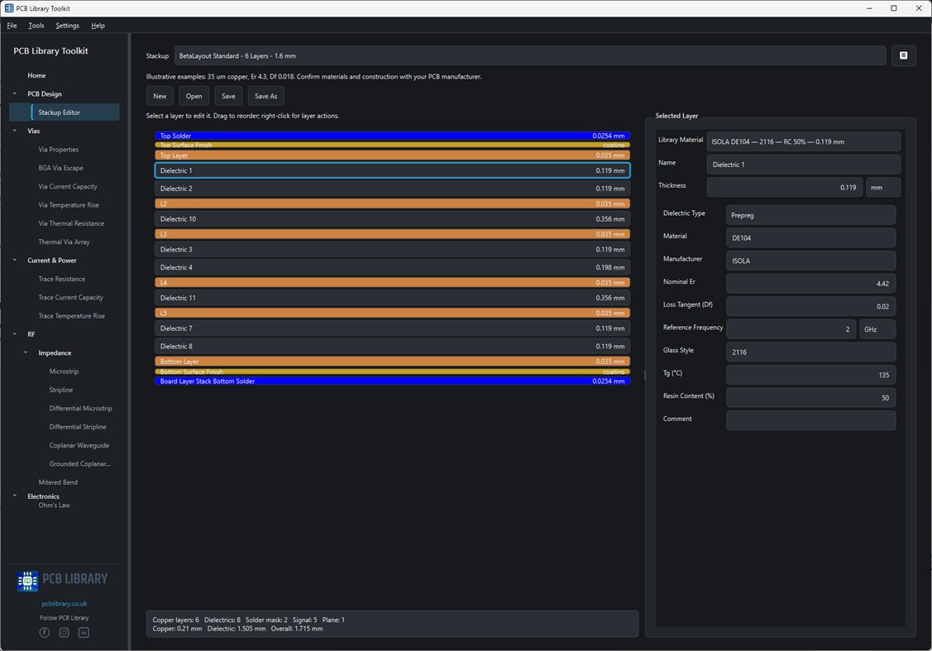932x651 pixels.
Task: Select the Stackup Editor item
Action: tap(65, 112)
